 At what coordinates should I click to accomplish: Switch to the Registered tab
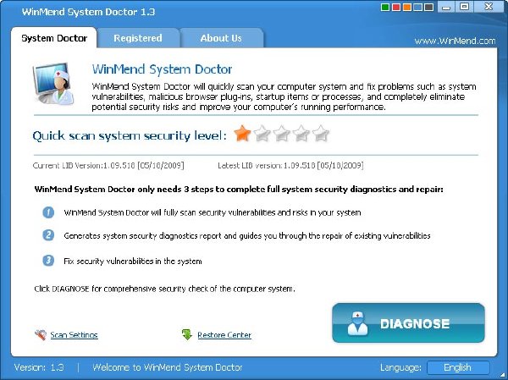point(138,38)
